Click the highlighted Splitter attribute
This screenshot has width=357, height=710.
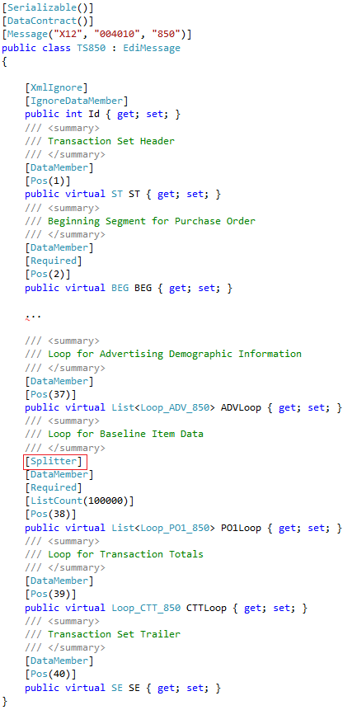pos(55,463)
